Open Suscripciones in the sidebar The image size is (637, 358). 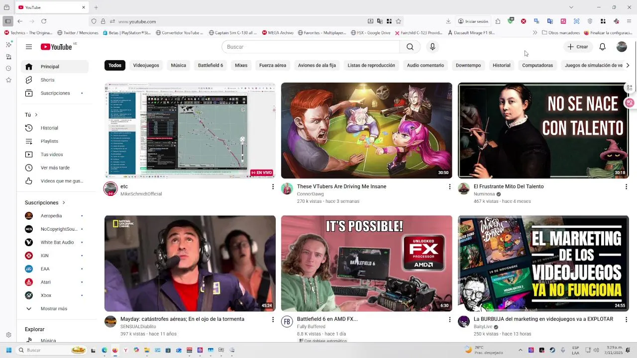[x=55, y=93]
